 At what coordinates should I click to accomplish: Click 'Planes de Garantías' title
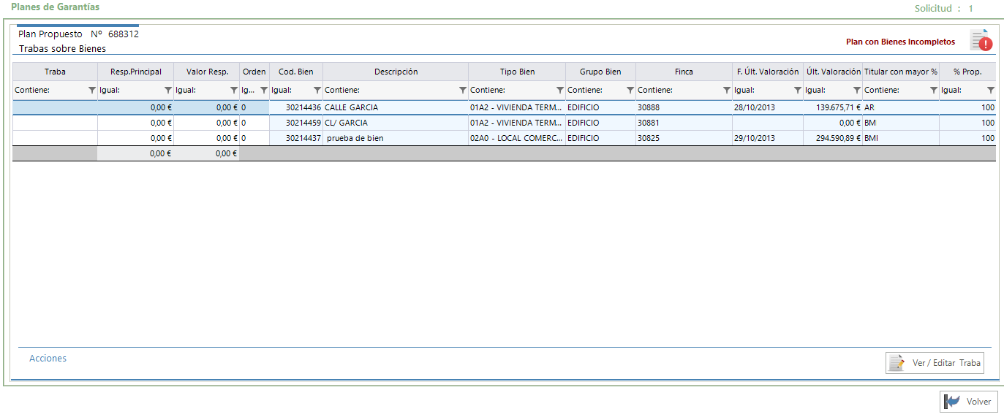(x=55, y=7)
